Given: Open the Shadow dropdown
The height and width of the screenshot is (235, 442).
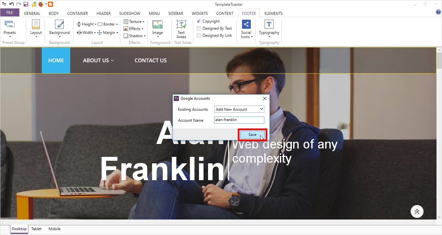Looking at the screenshot, I should pyautogui.click(x=135, y=36).
